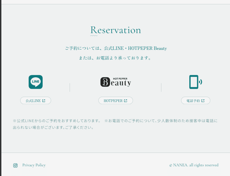This screenshot has width=230, height=176.
Task: Click the text line ご予約については、公式LINE・HOTPEPER Beauty
Action: click(116, 48)
